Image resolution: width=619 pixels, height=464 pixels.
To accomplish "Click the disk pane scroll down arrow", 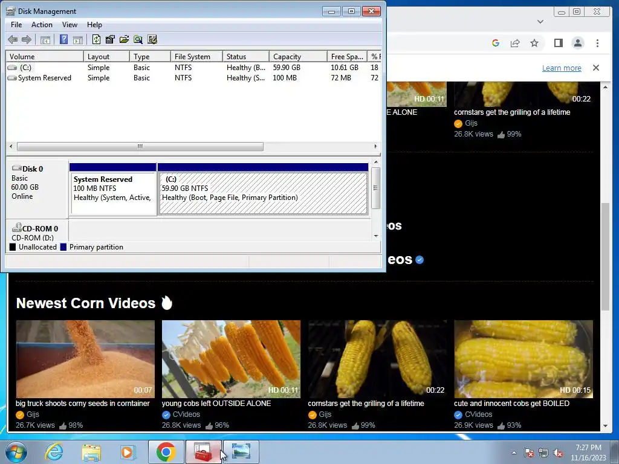I will tap(376, 236).
